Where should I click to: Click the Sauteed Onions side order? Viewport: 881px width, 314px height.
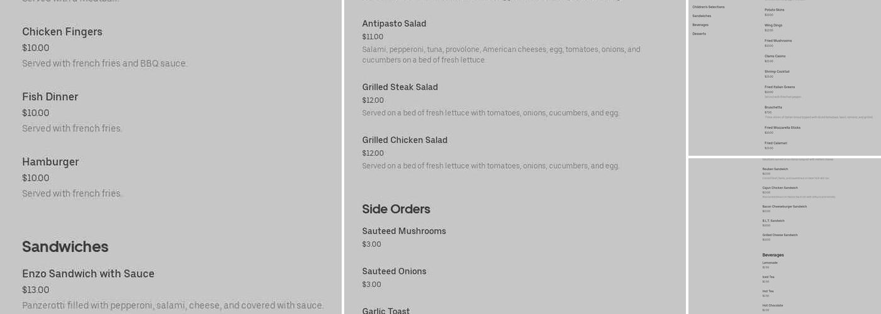coord(394,271)
